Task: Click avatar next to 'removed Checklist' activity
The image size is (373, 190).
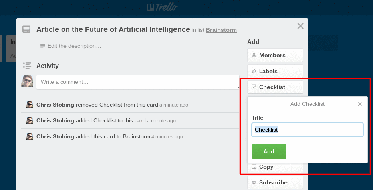Action: pyautogui.click(x=30, y=105)
